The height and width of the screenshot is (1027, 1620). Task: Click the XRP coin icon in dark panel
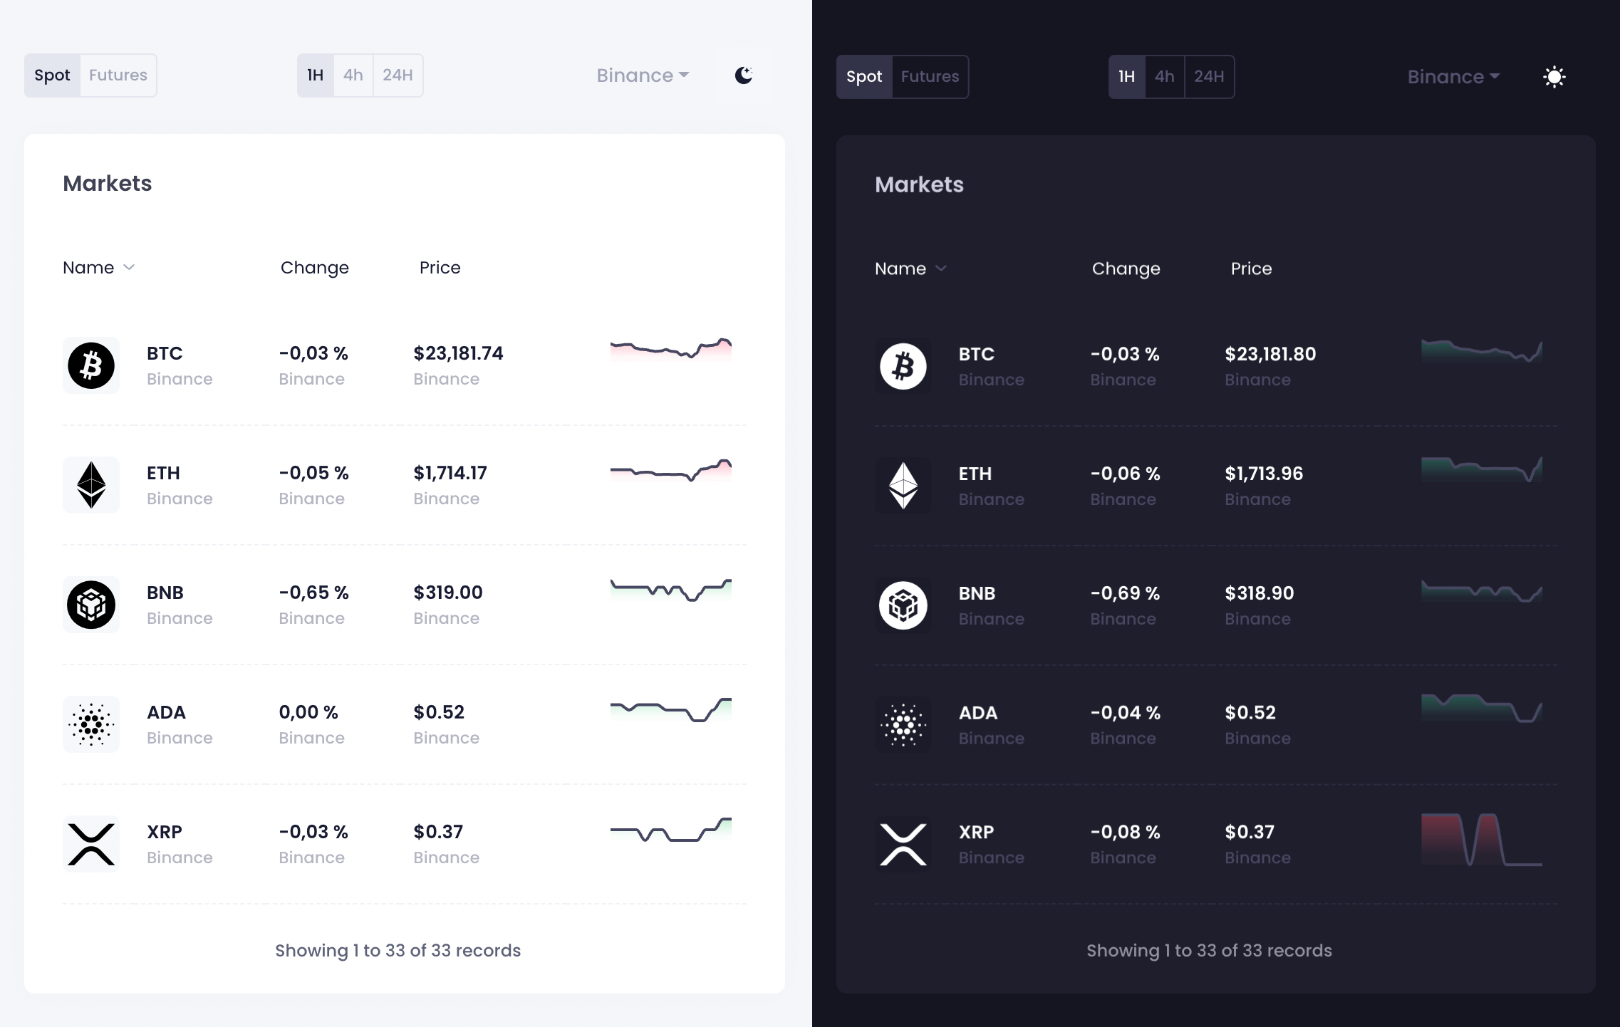coord(903,845)
